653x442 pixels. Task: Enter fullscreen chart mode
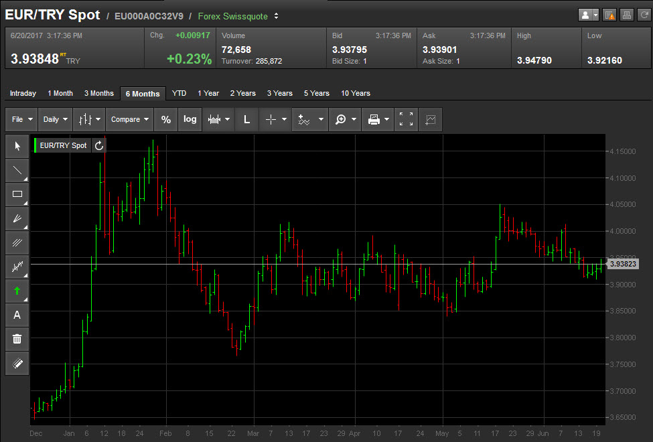coord(406,119)
